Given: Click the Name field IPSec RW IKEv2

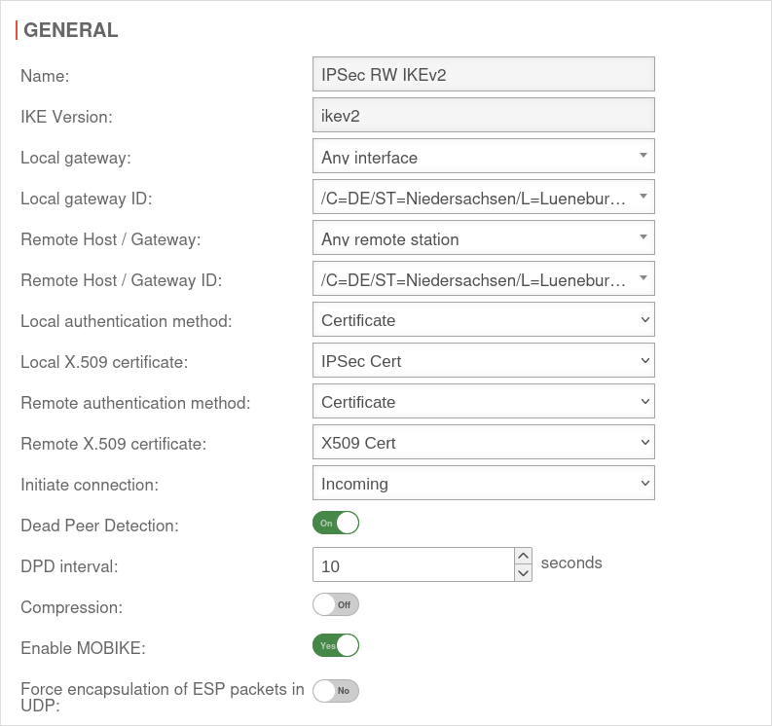Looking at the screenshot, I should coord(483,75).
